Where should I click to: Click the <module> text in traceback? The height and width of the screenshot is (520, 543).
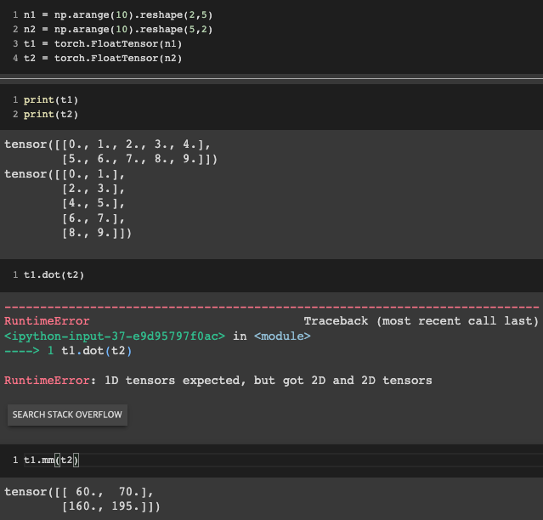(282, 336)
